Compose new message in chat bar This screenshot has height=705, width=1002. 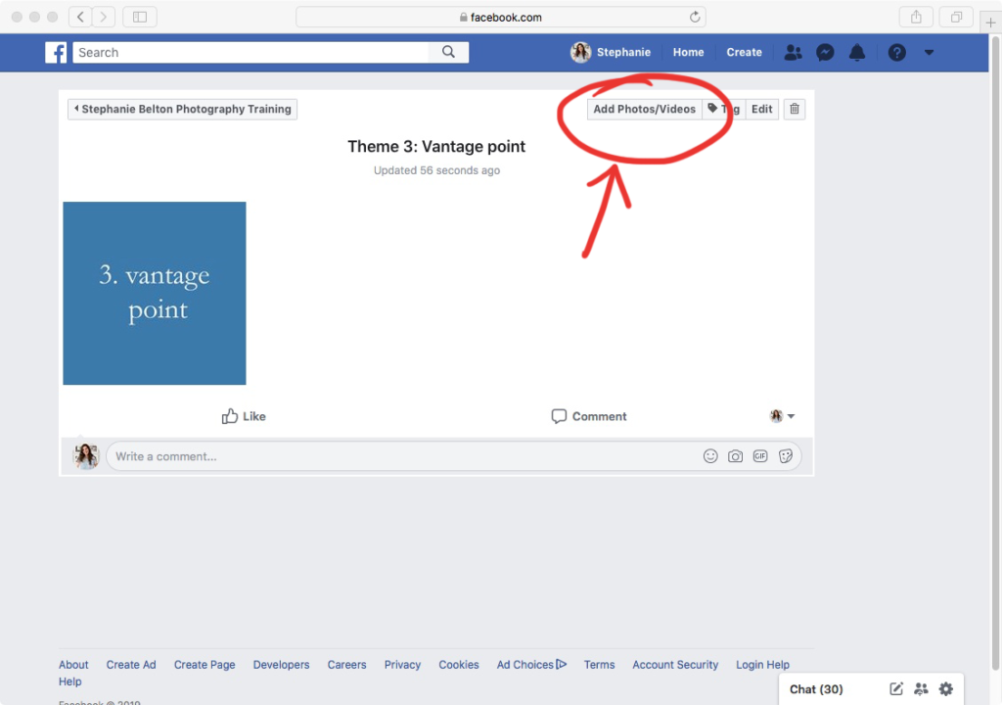[x=896, y=689]
